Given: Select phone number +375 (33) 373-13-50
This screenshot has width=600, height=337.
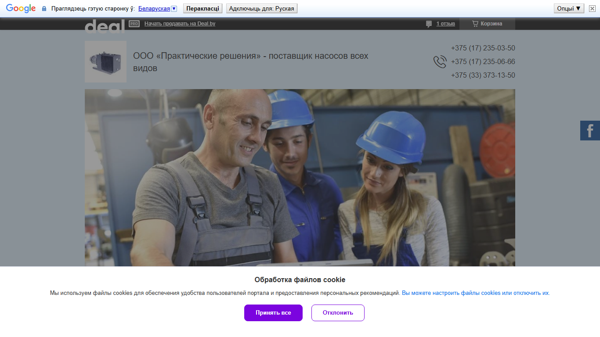Looking at the screenshot, I should pos(483,75).
